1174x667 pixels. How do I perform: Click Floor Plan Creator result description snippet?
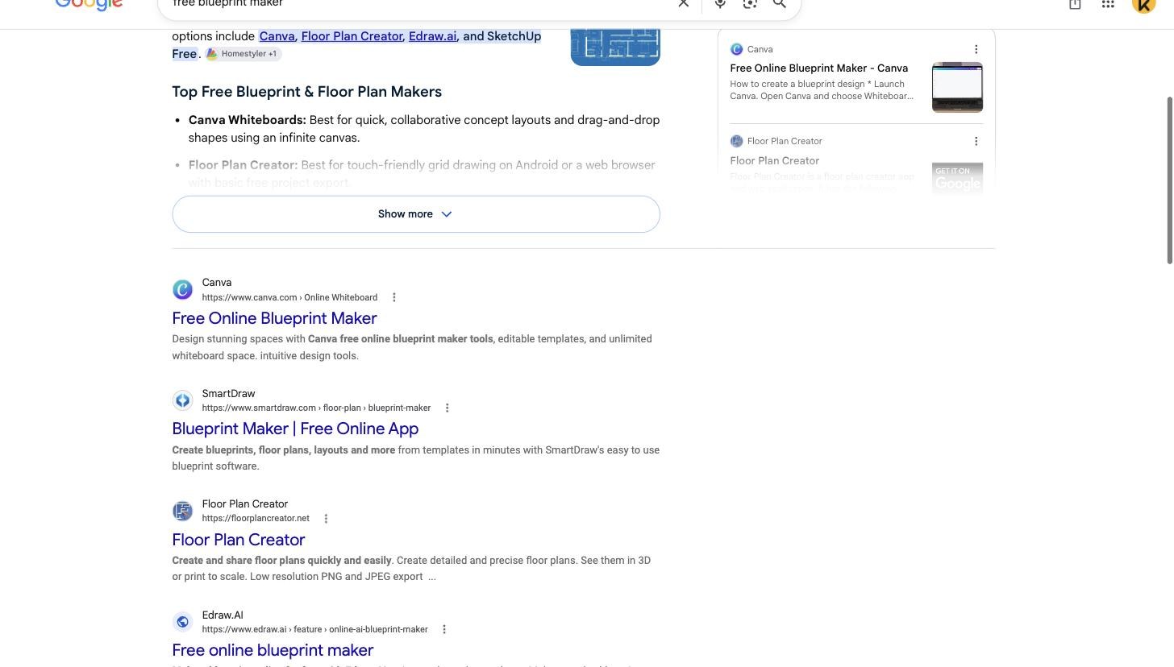(411, 569)
